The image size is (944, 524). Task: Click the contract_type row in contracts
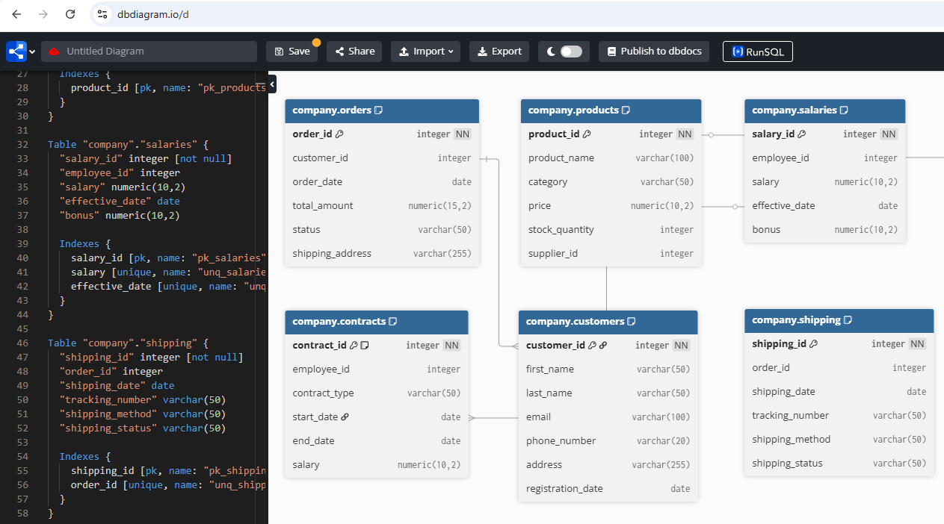377,393
